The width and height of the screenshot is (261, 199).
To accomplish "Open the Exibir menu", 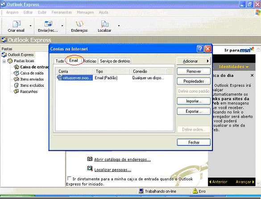I will pos(42,13).
